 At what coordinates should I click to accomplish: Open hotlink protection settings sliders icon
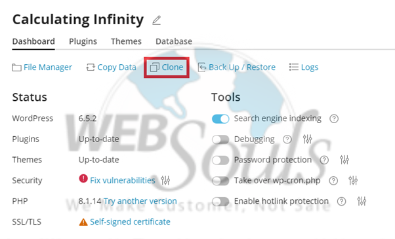pos(362,201)
